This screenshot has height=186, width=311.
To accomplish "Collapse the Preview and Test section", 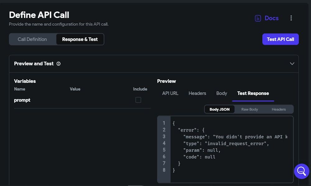I will point(292,64).
